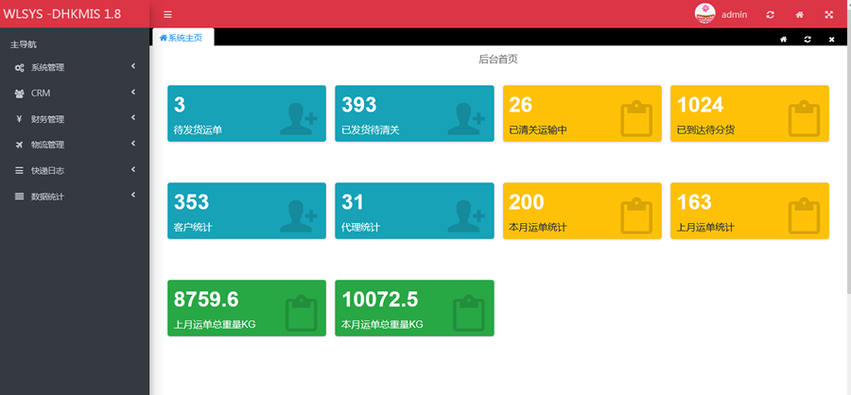851x395 pixels.
Task: Click the gears icon beside 系统管理
Action: 19,68
